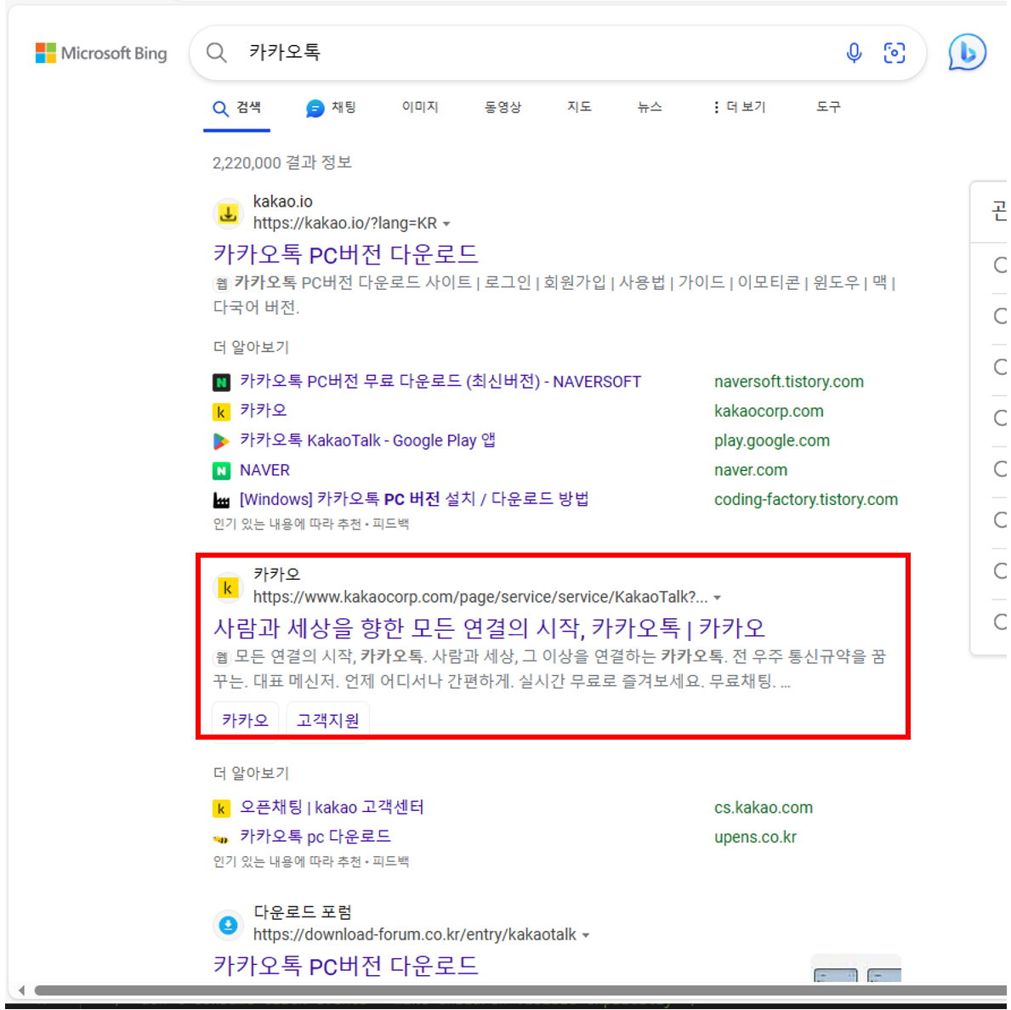Switch to the 뉴스 tab
Image resolution: width=1011 pixels, height=1010 pixels.
click(650, 107)
